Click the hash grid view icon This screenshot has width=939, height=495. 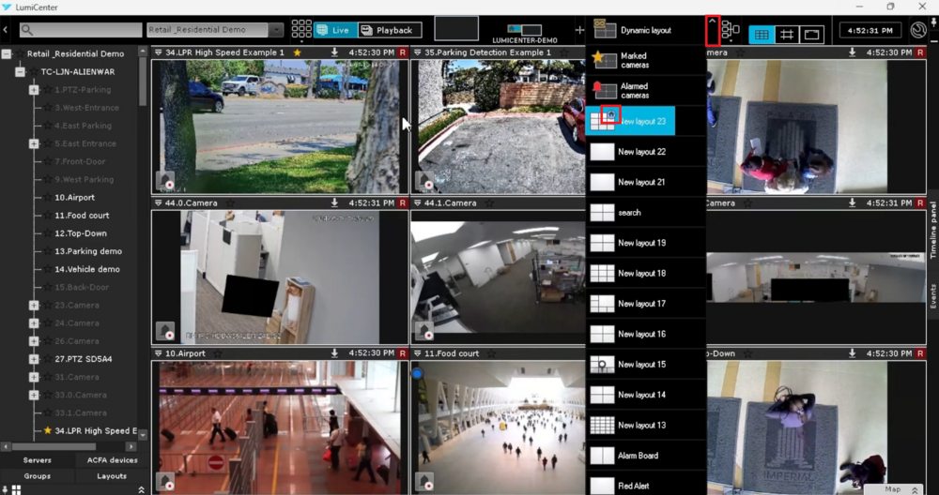[787, 35]
